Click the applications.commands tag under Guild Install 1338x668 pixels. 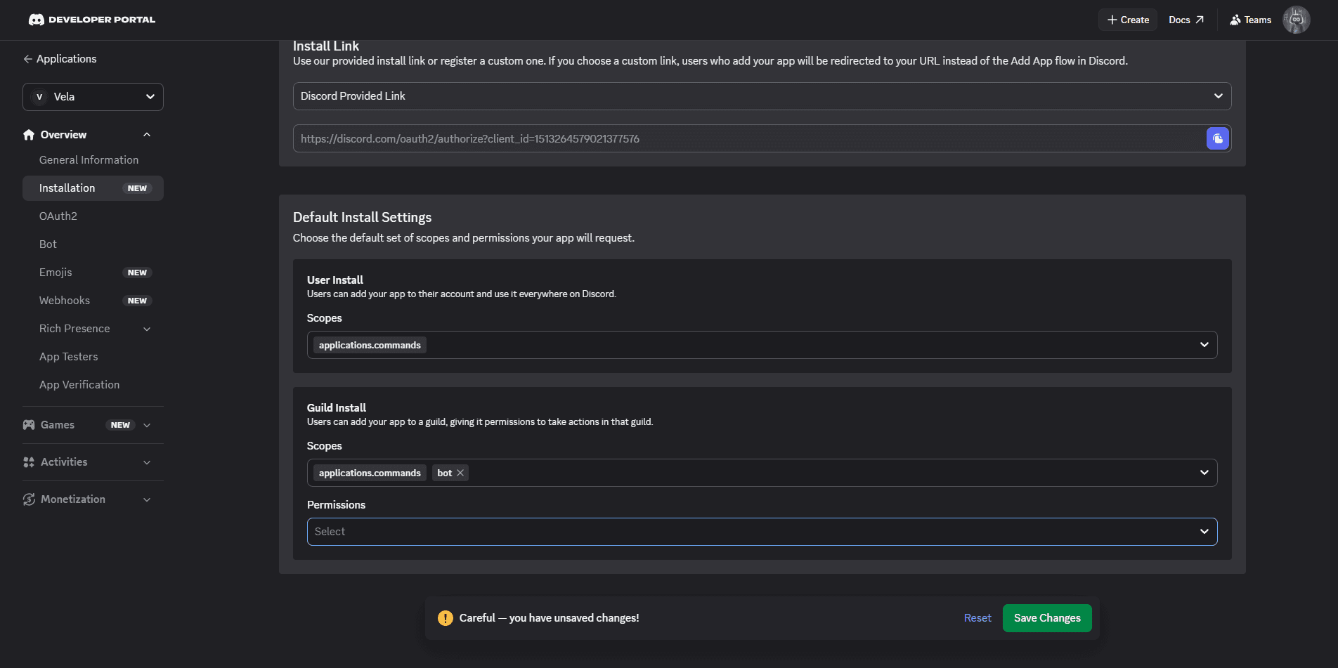tap(370, 473)
